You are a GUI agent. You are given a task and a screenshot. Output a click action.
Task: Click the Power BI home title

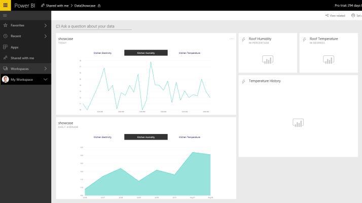[x=24, y=6]
